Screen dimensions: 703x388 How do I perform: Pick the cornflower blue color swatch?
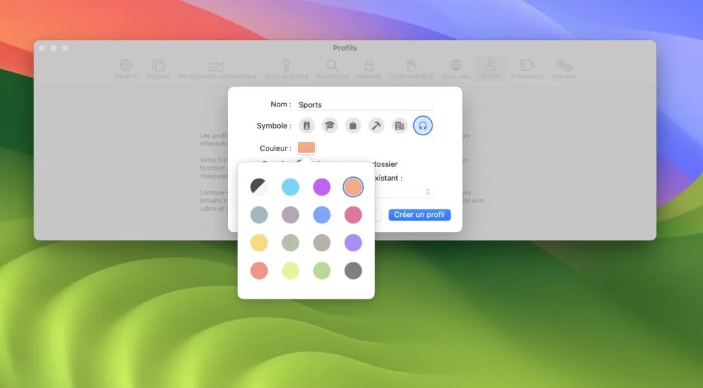pyautogui.click(x=322, y=215)
